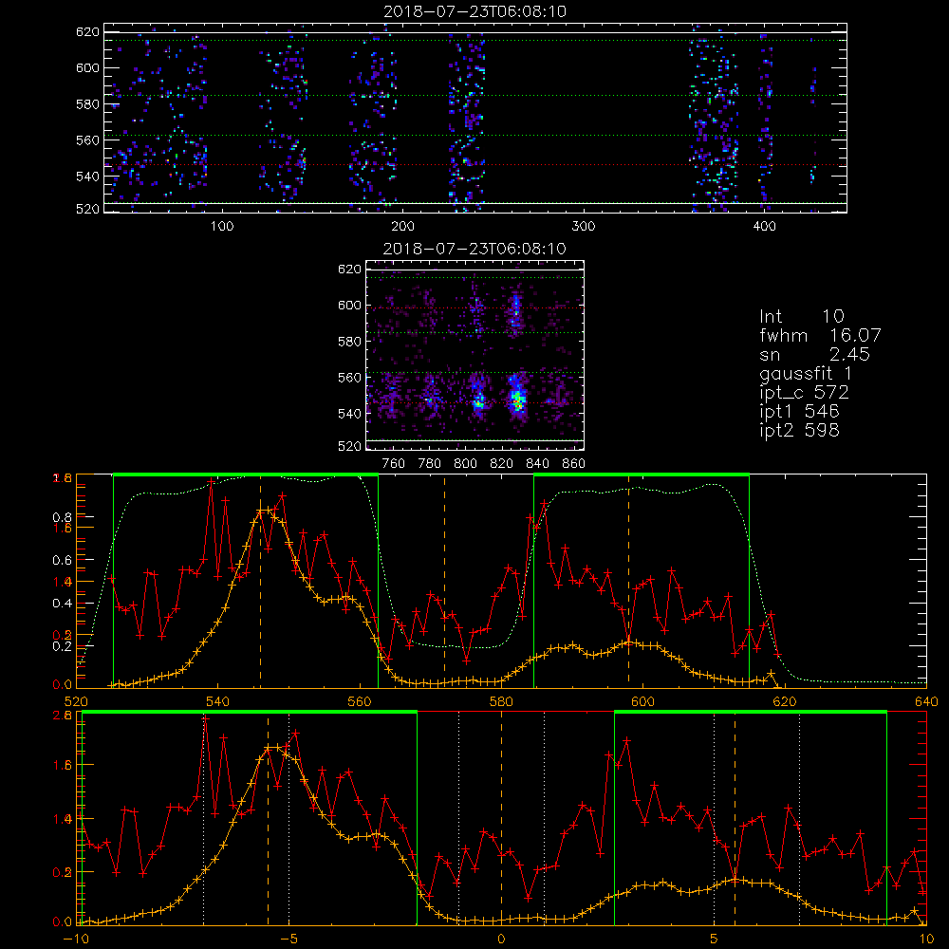This screenshot has height=949, width=949.
Task: Click x-axis label -5 on bottom plot
Action: 288,940
